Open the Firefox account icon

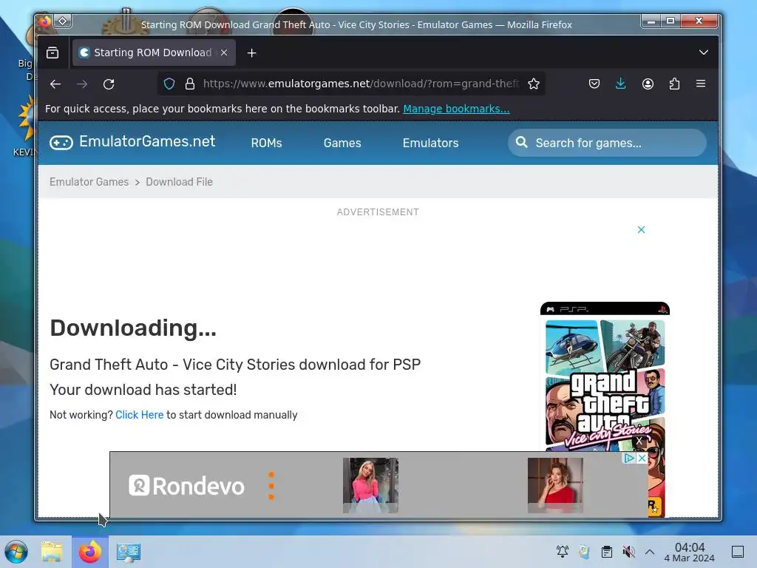coord(648,84)
